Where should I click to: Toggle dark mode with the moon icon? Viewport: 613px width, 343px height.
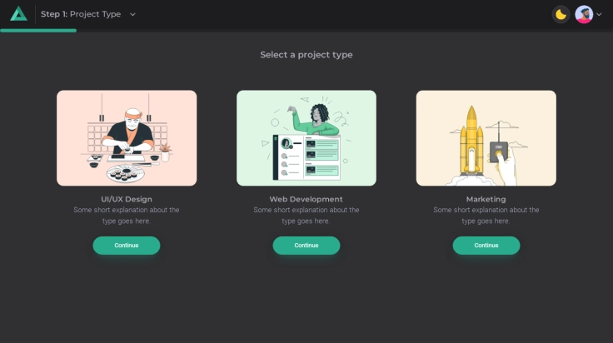click(561, 14)
